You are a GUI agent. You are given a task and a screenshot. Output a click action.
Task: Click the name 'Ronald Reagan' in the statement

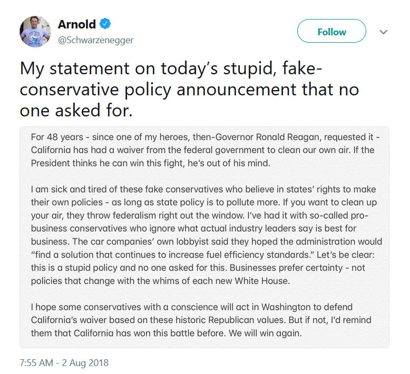pyautogui.click(x=288, y=137)
